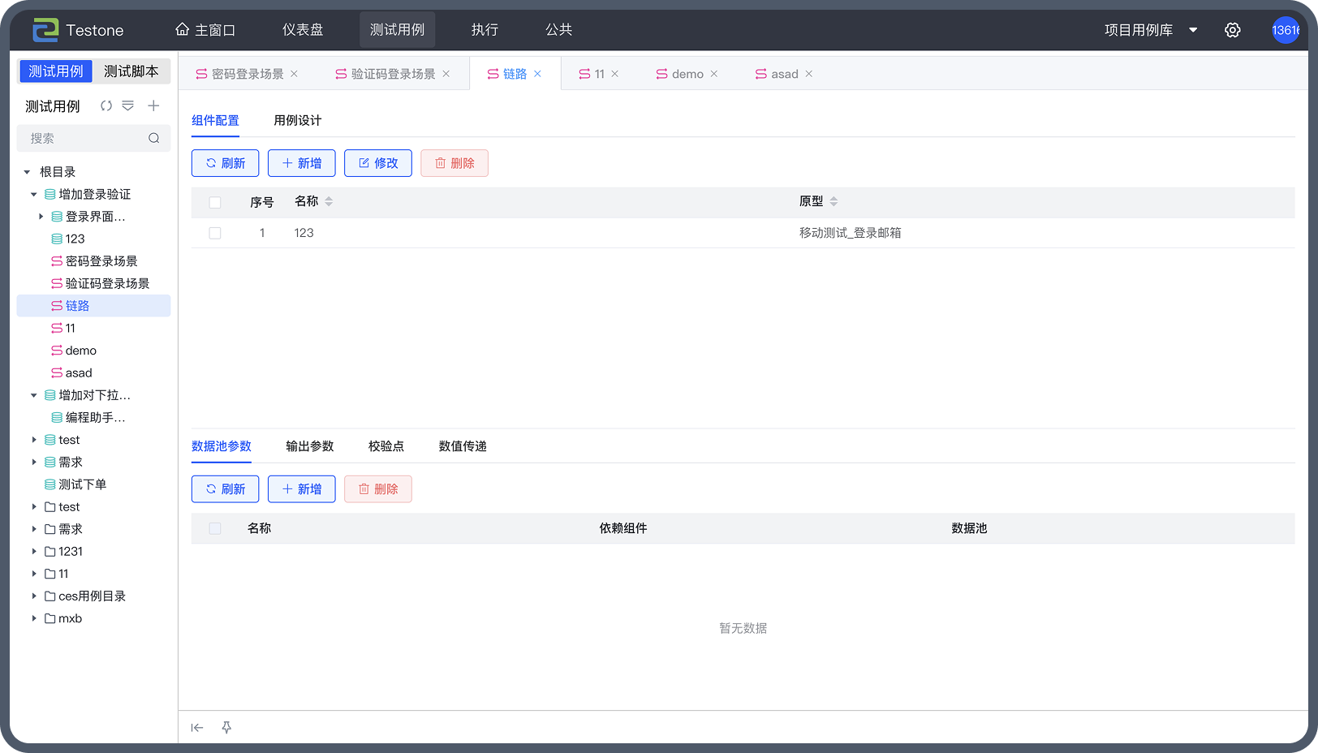
Task: Click the blue user avatar icon
Action: (1285, 30)
